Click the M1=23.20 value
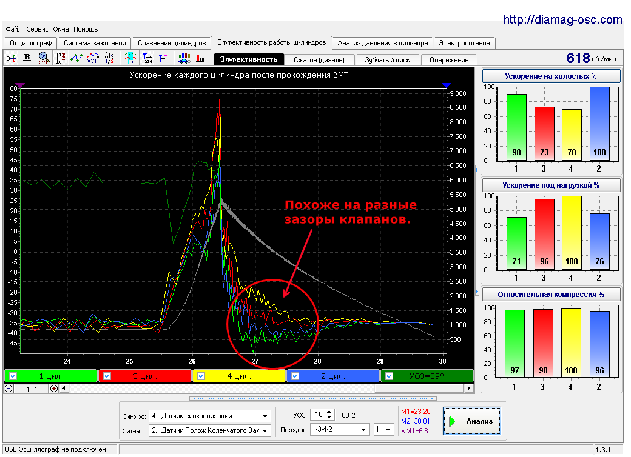Viewport: 631px width, 457px height. coord(416,412)
